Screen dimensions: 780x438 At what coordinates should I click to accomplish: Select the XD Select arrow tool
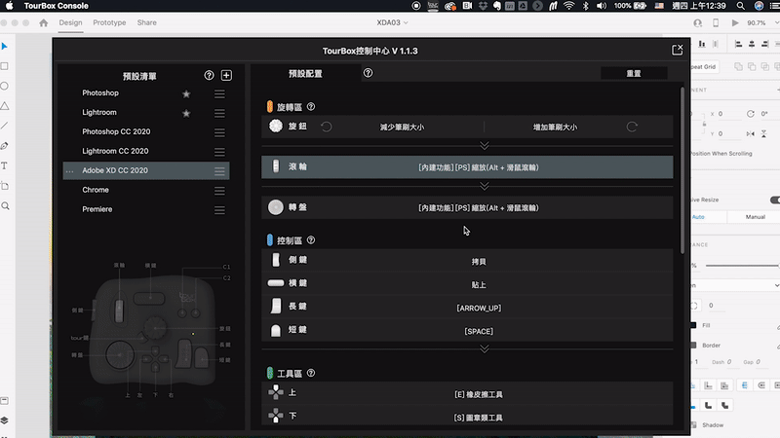[x=5, y=46]
